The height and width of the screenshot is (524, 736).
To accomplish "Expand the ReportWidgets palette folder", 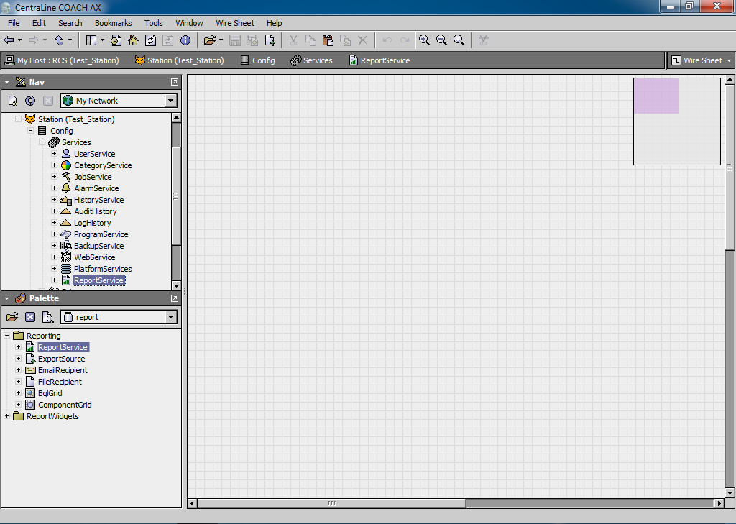I will (x=6, y=416).
